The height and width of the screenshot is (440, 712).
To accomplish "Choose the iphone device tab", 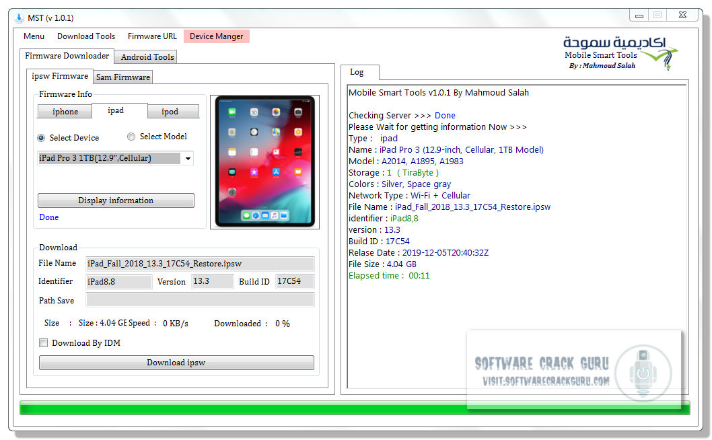I will (65, 112).
